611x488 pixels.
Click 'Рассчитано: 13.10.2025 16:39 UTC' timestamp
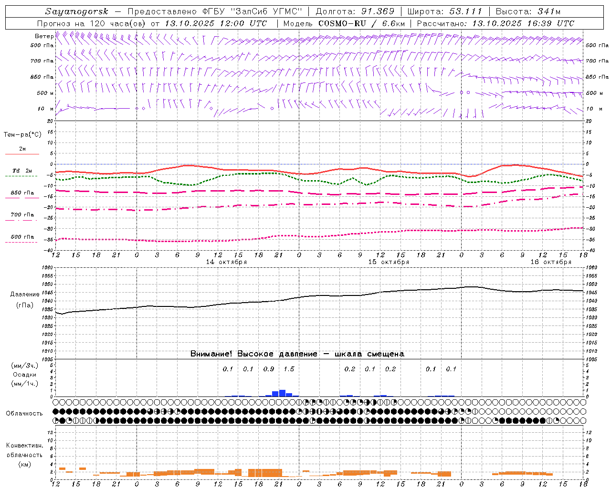tap(495, 23)
